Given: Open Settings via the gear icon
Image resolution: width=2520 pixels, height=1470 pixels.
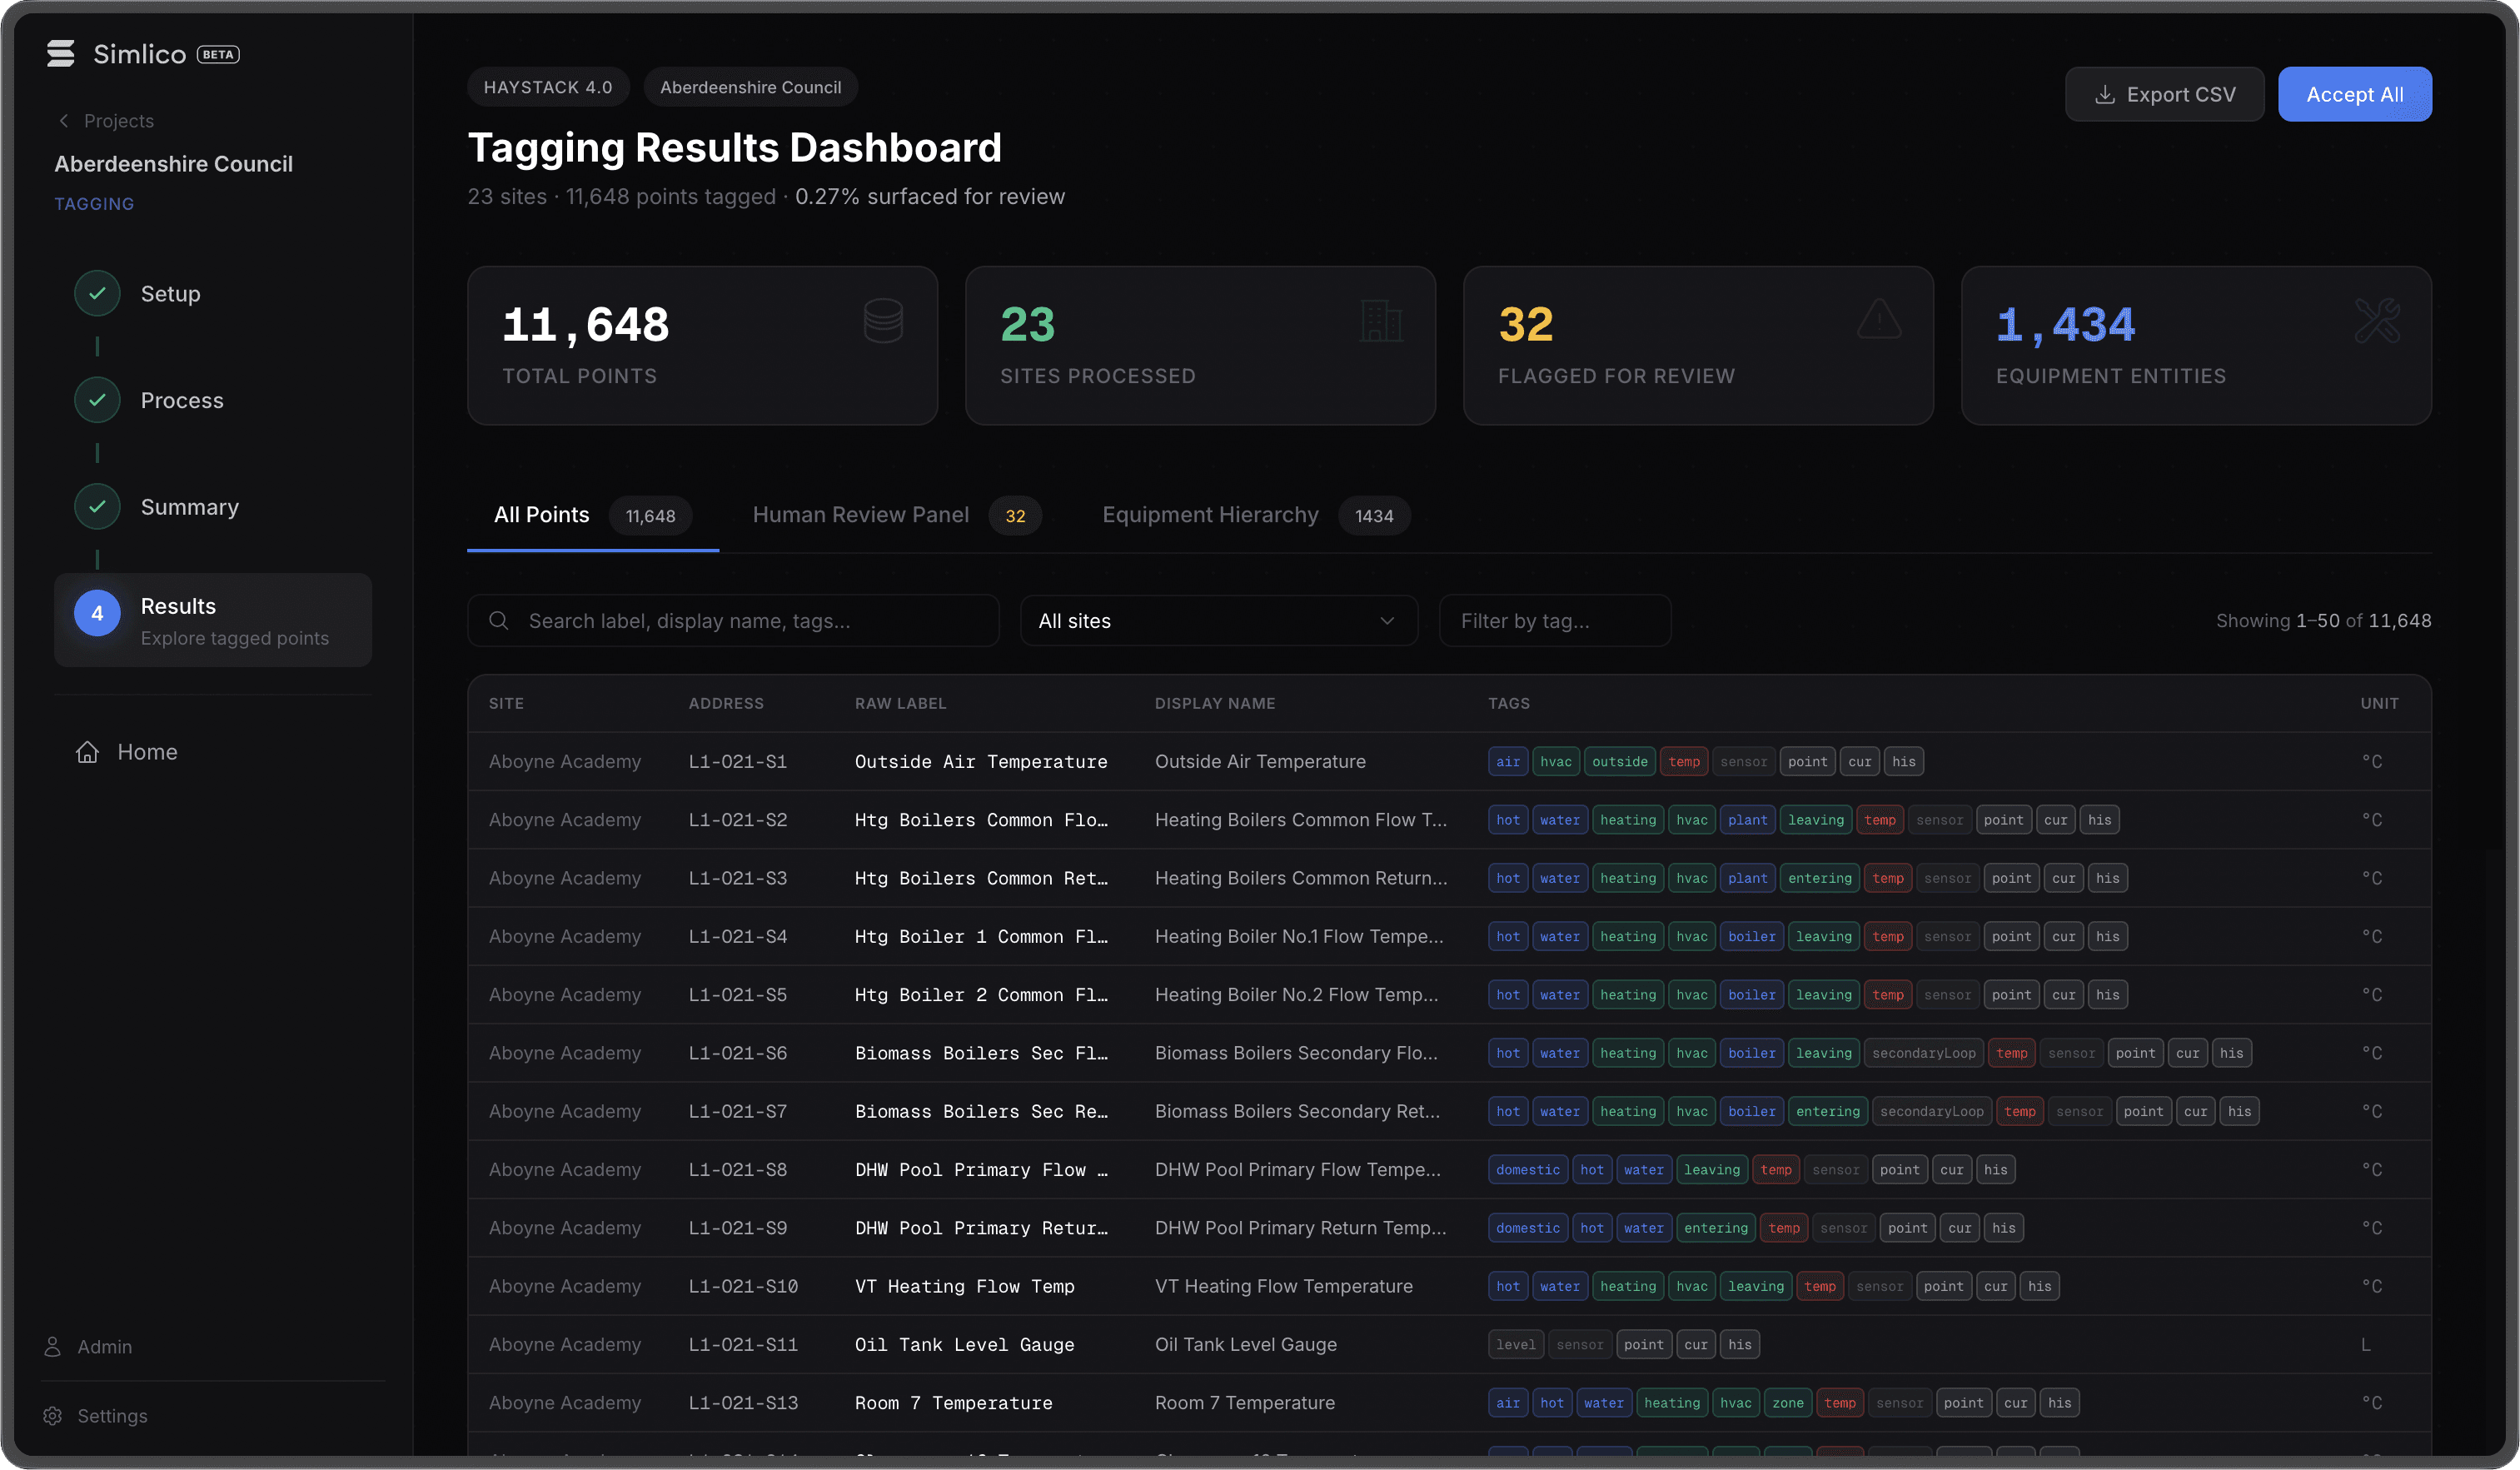Looking at the screenshot, I should tap(53, 1416).
